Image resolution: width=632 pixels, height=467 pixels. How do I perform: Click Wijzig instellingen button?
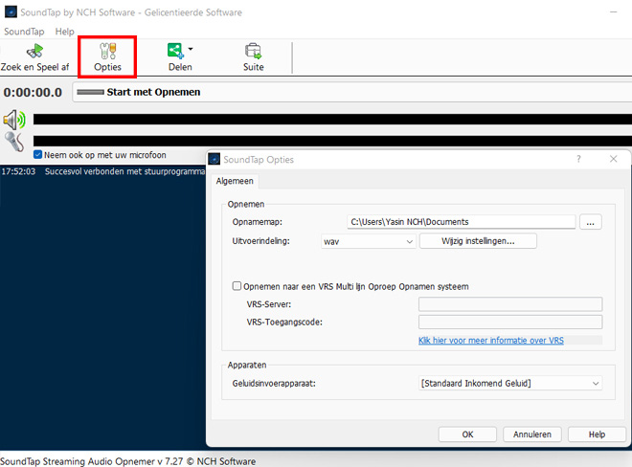point(478,241)
